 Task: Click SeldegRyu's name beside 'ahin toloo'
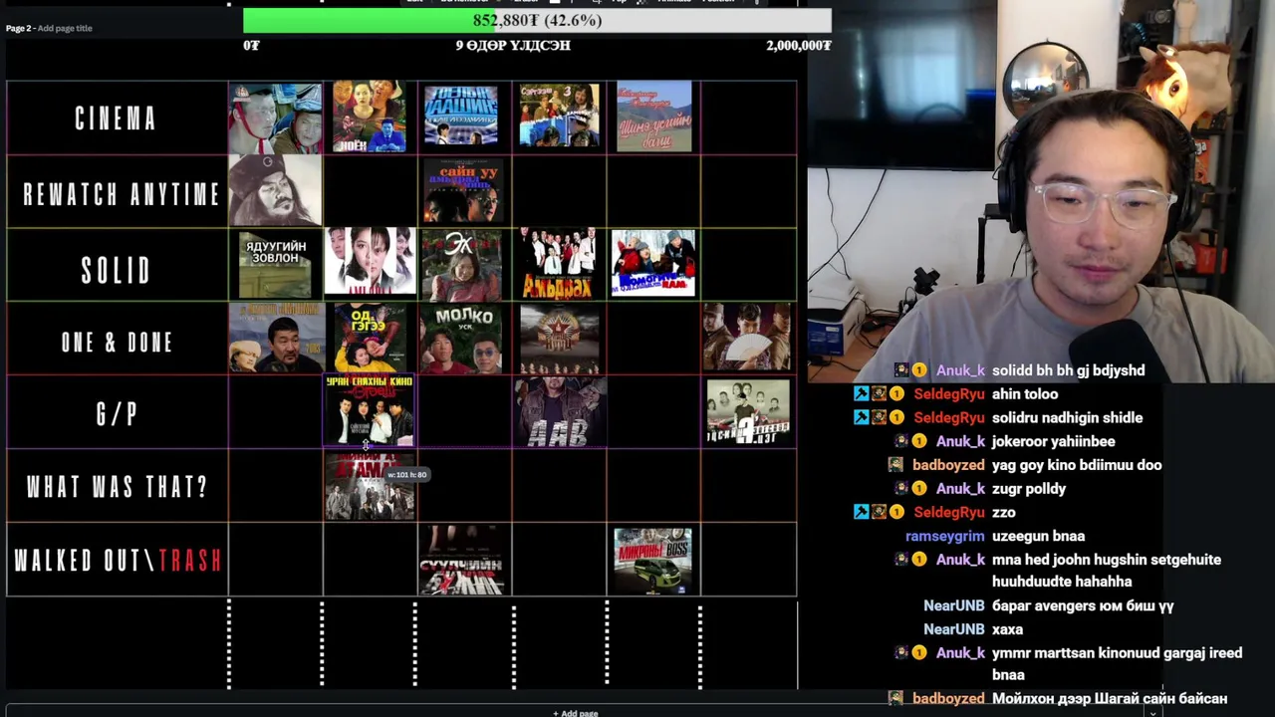[948, 394]
